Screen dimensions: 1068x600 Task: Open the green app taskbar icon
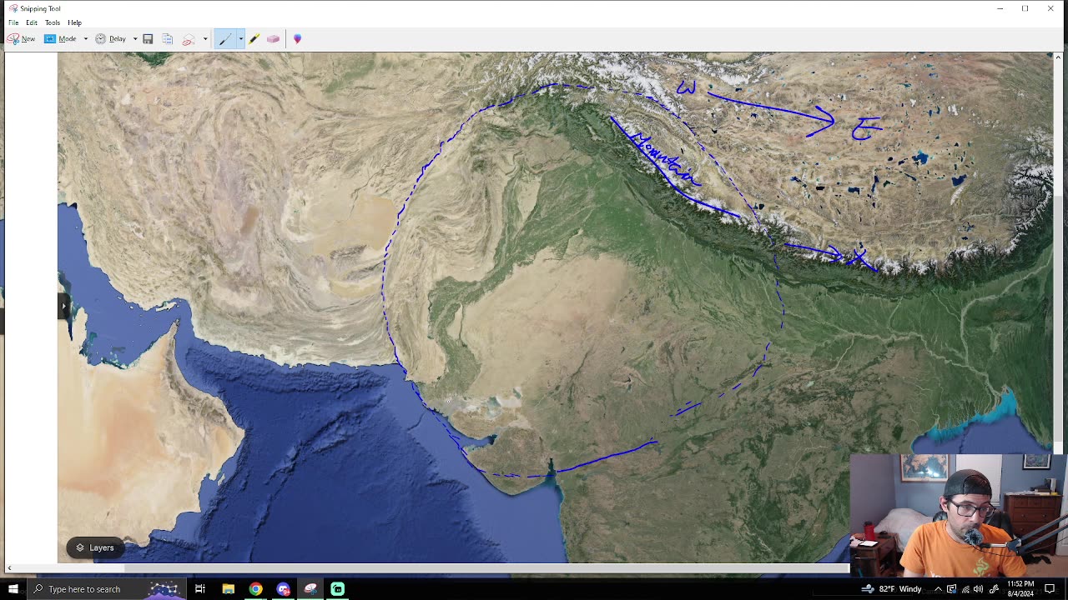click(x=338, y=589)
